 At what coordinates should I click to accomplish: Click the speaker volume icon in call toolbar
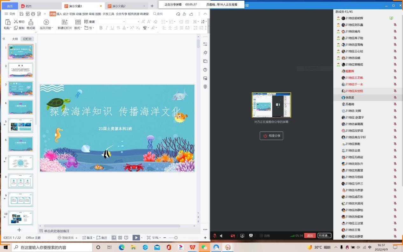pyautogui.click(x=221, y=236)
